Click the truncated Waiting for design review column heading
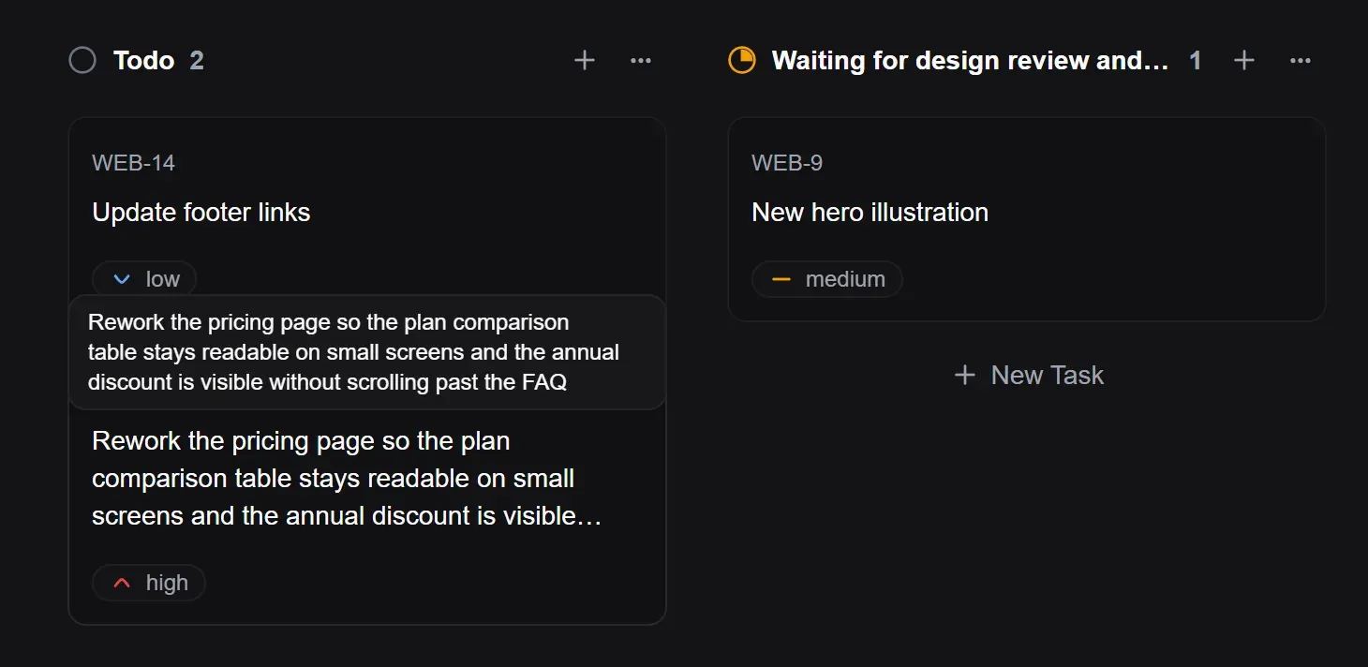Screen dimensions: 1368x667 pos(971,61)
